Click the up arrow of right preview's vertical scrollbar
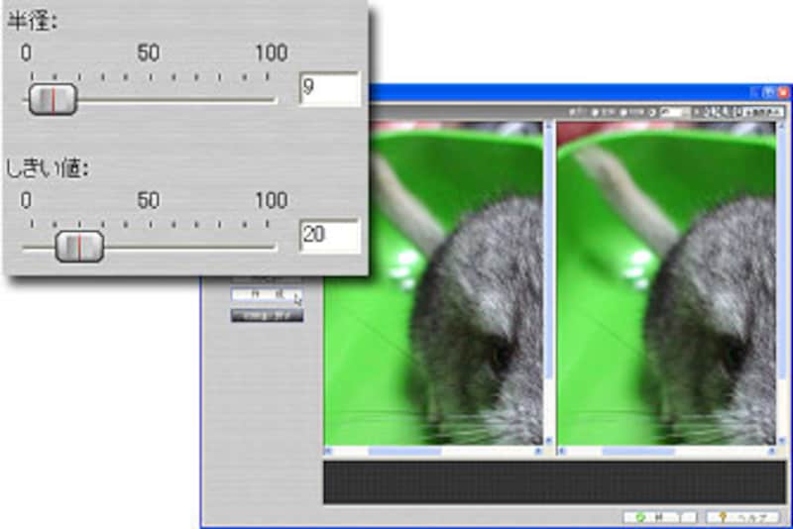Viewport: 793px width, 529px height. [x=782, y=127]
